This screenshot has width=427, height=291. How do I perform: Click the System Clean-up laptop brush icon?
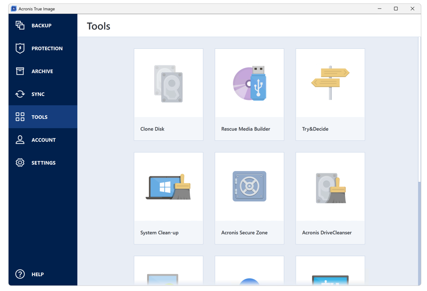(x=168, y=187)
